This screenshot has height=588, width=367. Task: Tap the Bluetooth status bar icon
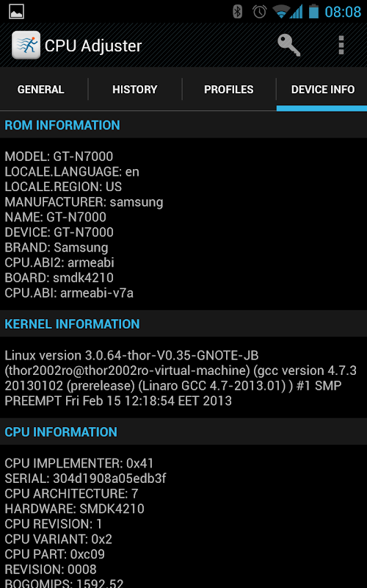click(237, 12)
